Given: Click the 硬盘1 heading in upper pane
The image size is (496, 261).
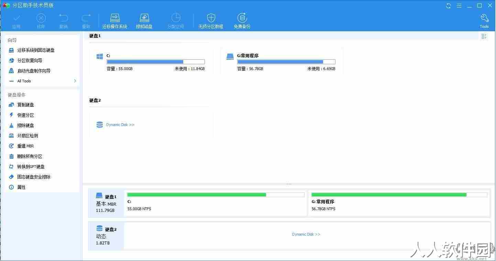Looking at the screenshot, I should click(x=95, y=36).
